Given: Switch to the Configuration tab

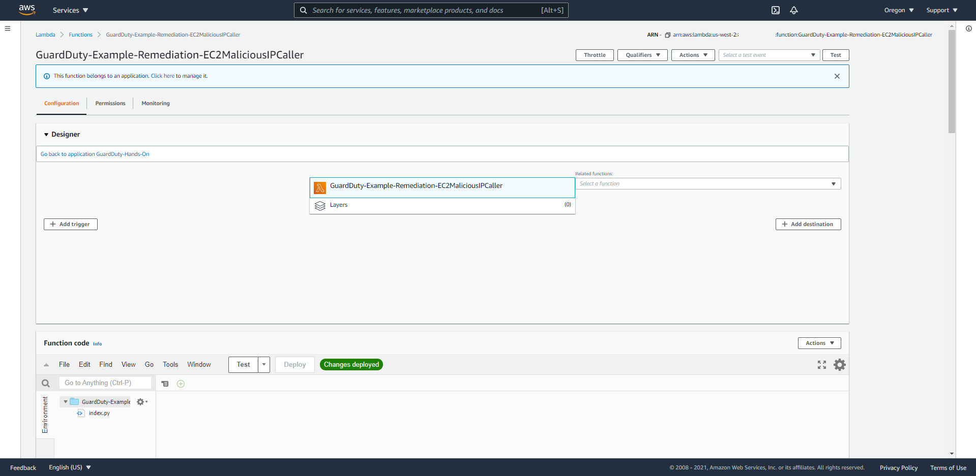Looking at the screenshot, I should point(62,104).
